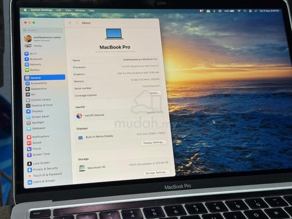Click the Memory value text
Viewport: 292px width, 219px height.
[x=146, y=79]
